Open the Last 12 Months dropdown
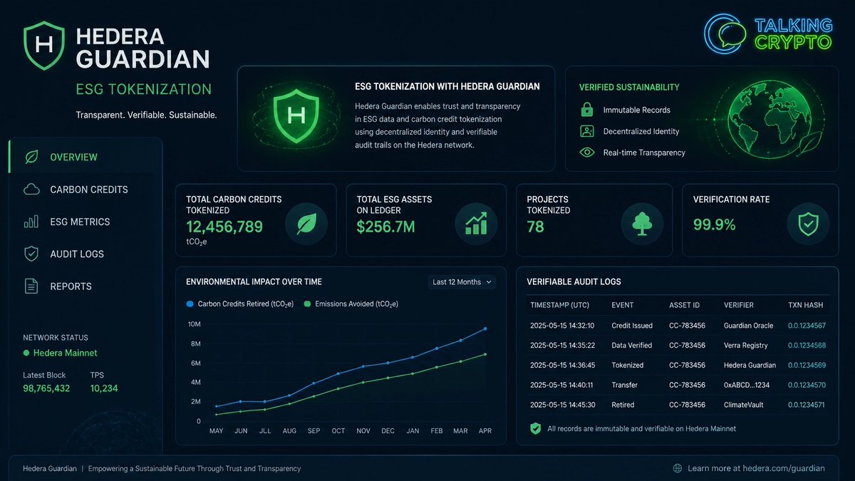The width and height of the screenshot is (855, 481). point(462,282)
